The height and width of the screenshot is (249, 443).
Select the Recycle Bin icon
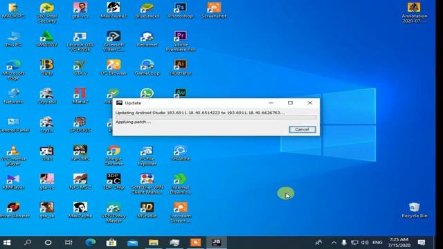pos(414,210)
